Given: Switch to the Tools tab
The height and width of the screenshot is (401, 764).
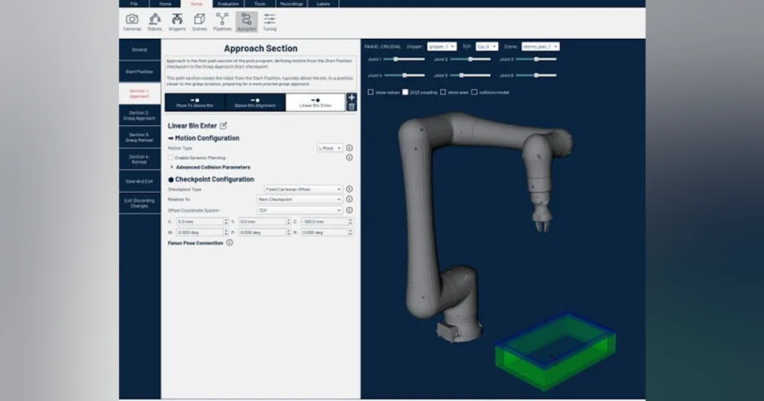Looking at the screenshot, I should tap(260, 3).
